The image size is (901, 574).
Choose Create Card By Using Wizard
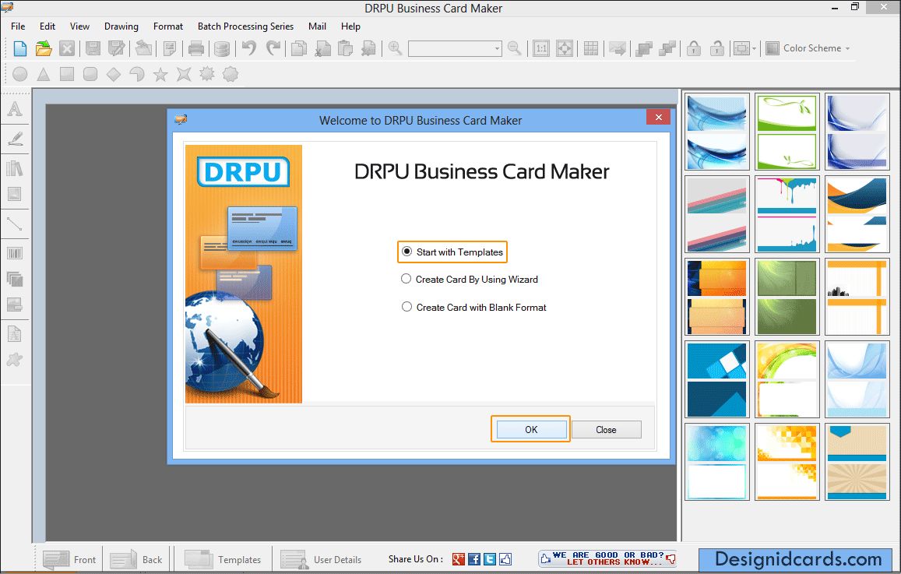click(x=407, y=279)
